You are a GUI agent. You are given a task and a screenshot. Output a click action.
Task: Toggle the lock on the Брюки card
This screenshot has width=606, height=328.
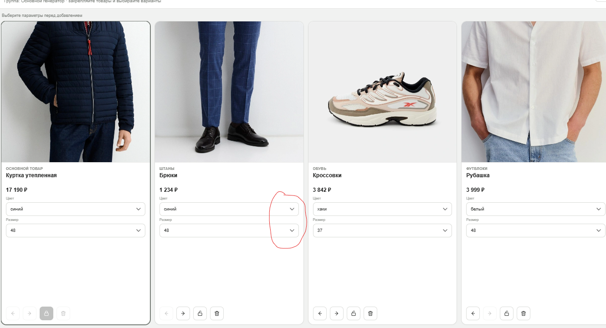point(200,313)
